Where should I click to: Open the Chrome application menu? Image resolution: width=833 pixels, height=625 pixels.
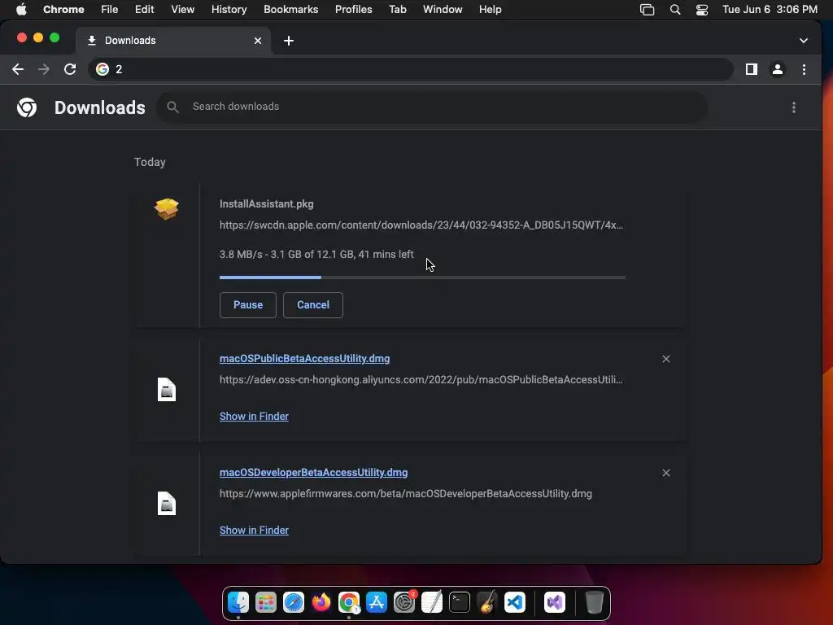63,10
